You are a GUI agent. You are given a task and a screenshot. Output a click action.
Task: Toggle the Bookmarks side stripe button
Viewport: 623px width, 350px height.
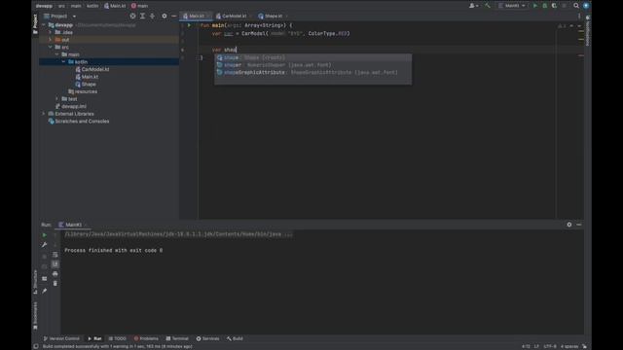pyautogui.click(x=35, y=316)
